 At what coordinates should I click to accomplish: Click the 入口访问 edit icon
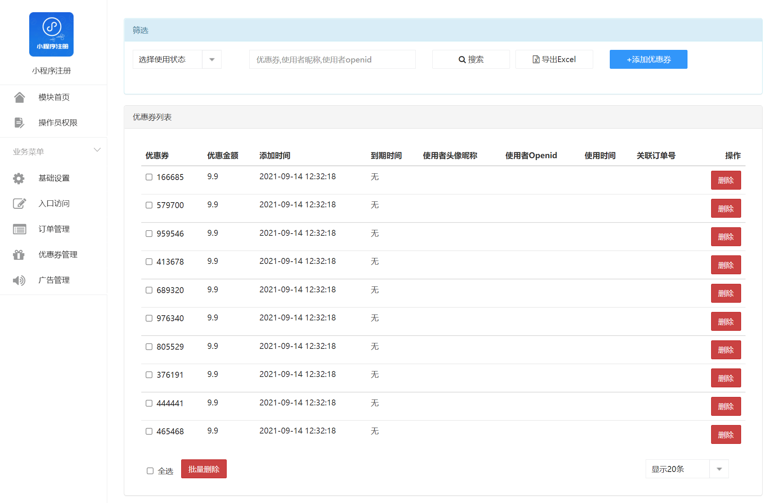click(x=19, y=204)
